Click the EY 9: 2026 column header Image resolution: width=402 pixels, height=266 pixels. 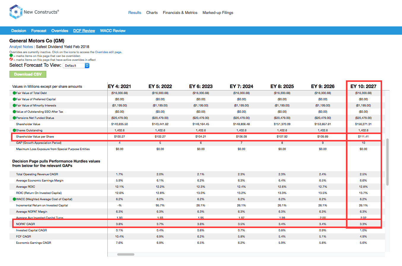point(323,87)
